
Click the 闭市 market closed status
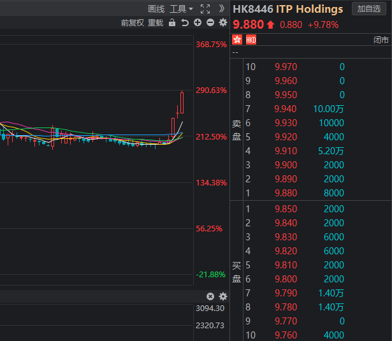pyautogui.click(x=381, y=40)
